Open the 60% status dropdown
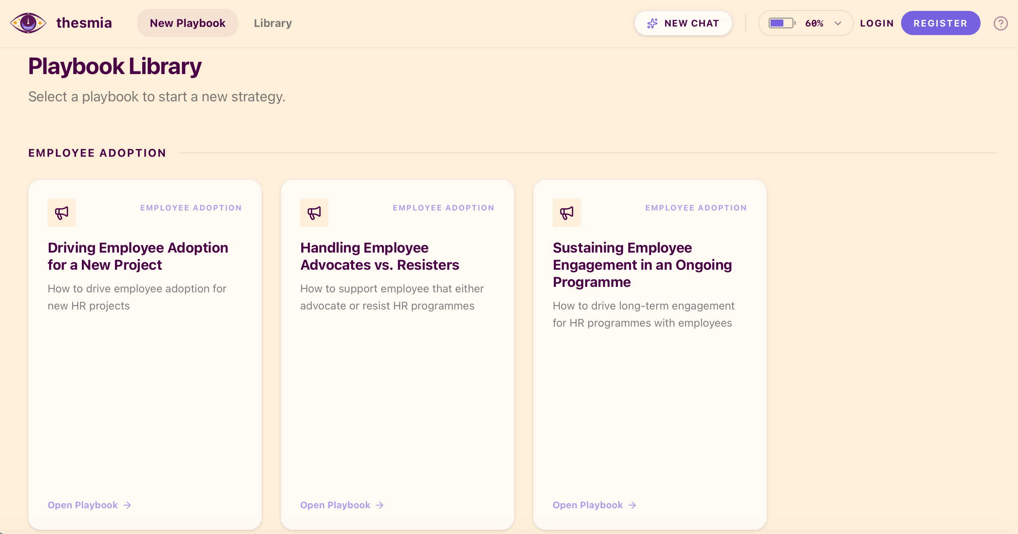The height and width of the screenshot is (534, 1018). point(814,23)
